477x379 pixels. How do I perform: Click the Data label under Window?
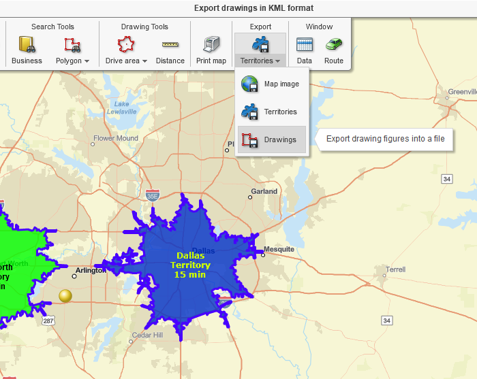304,61
